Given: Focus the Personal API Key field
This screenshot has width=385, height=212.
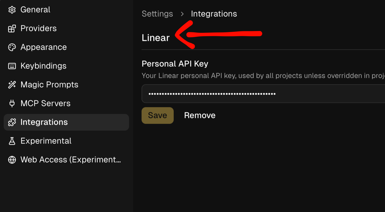Looking at the screenshot, I should pyautogui.click(x=261, y=94).
